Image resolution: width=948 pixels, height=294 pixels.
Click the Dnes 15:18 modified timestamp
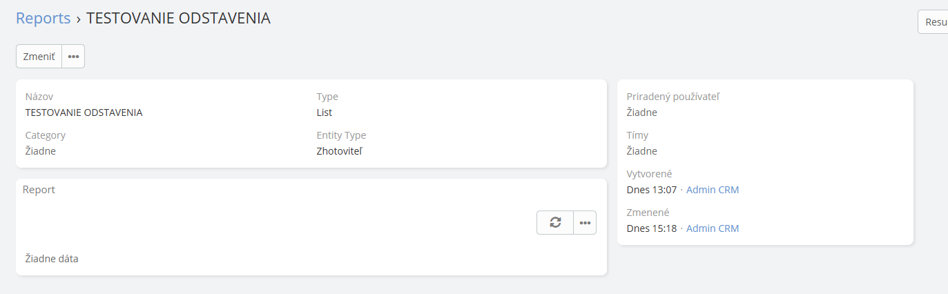(652, 228)
